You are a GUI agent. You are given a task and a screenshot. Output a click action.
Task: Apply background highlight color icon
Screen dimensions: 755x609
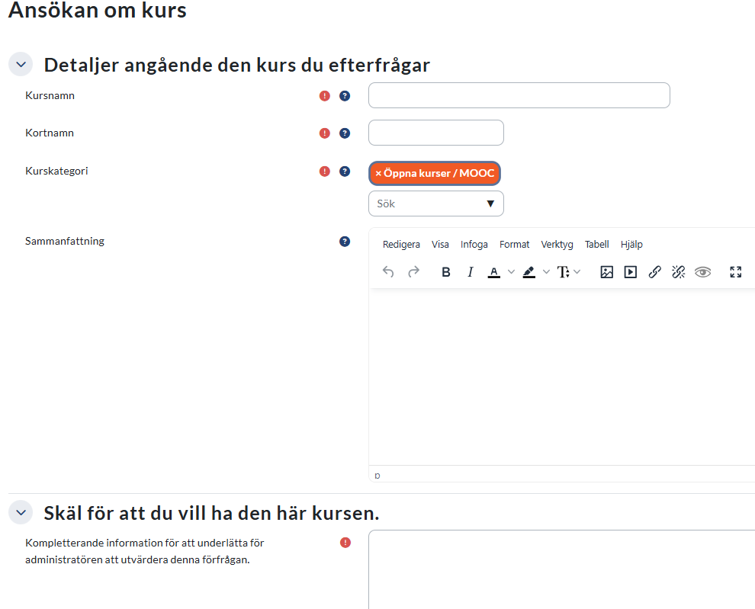(x=528, y=272)
